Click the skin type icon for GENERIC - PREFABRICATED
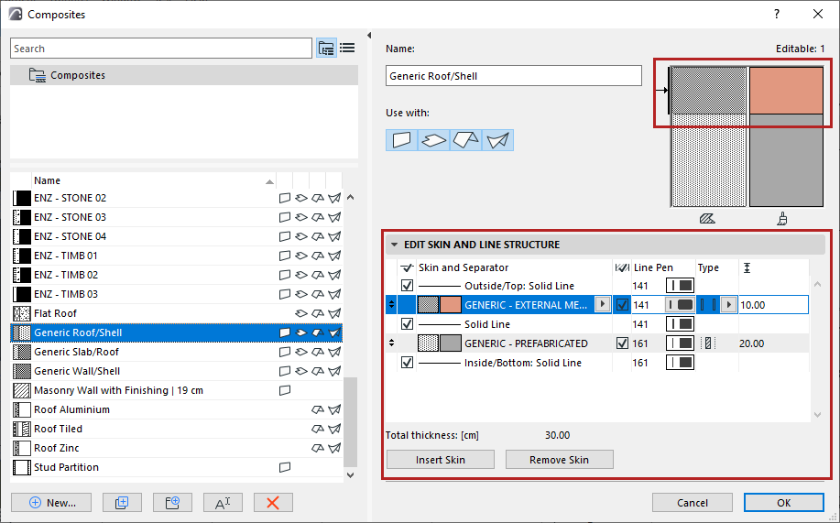The height and width of the screenshot is (523, 840). [708, 343]
